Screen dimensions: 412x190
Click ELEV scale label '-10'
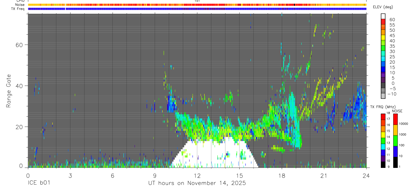point(392,94)
